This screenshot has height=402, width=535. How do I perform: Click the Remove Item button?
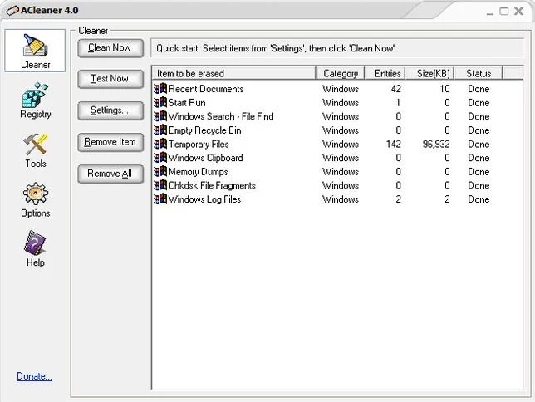(110, 142)
